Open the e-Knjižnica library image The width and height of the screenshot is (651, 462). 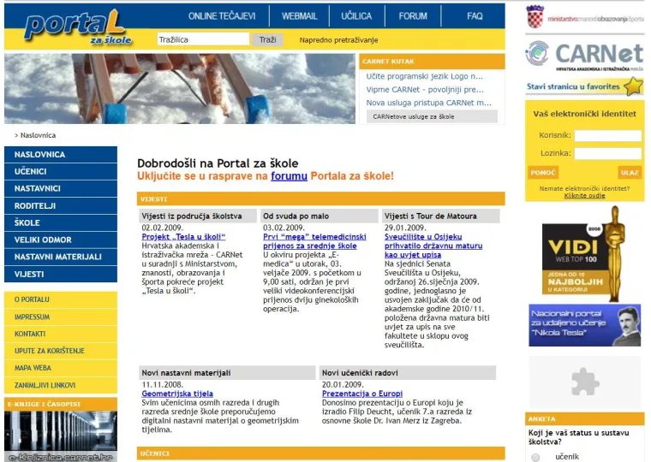click(61, 436)
